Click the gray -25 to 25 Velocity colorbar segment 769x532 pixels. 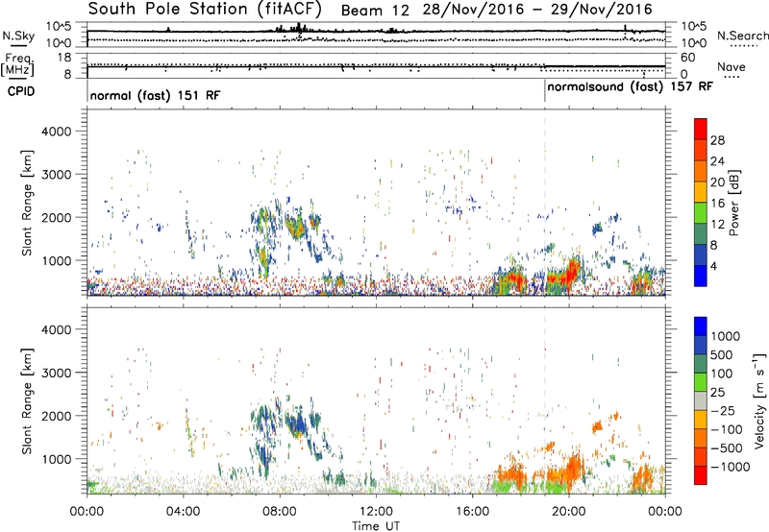[x=701, y=400]
